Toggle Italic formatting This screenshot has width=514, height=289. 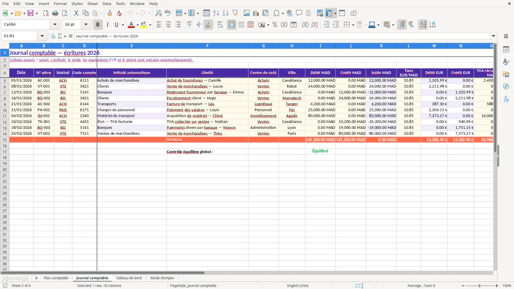107,25
